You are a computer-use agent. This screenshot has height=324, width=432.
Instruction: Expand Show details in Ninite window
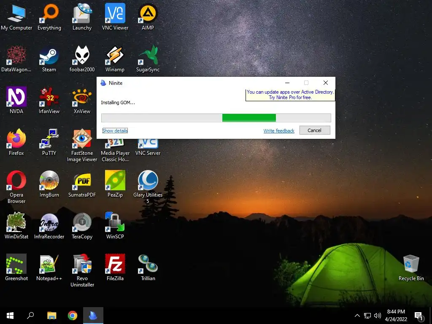tap(115, 131)
